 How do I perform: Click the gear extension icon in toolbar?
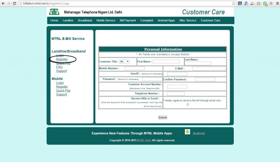click(271, 3)
